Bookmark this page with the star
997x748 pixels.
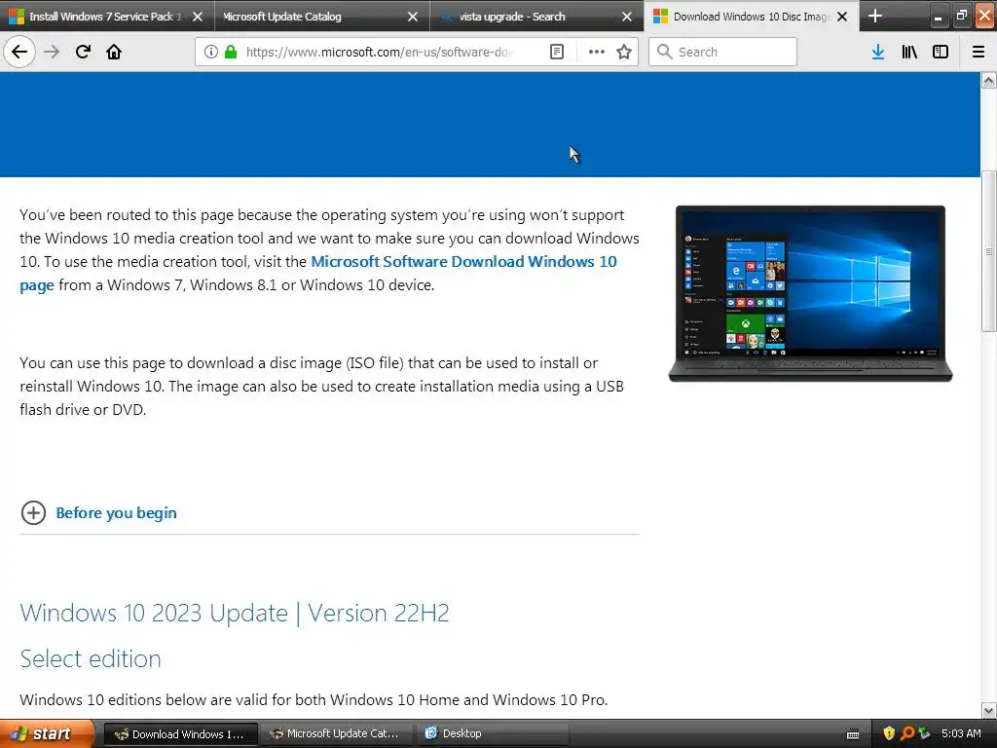(x=624, y=52)
